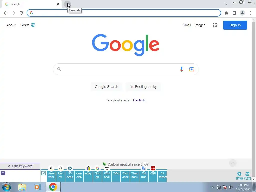Go forward using the forward arrow
The width and height of the screenshot is (256, 192).
pos(13,13)
